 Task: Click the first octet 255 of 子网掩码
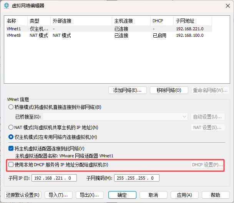click(x=120, y=178)
